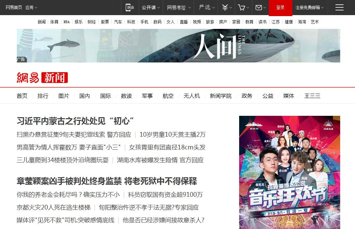Expand the 网易考拉 dropdown menu
355x229 pixels.
179,8
